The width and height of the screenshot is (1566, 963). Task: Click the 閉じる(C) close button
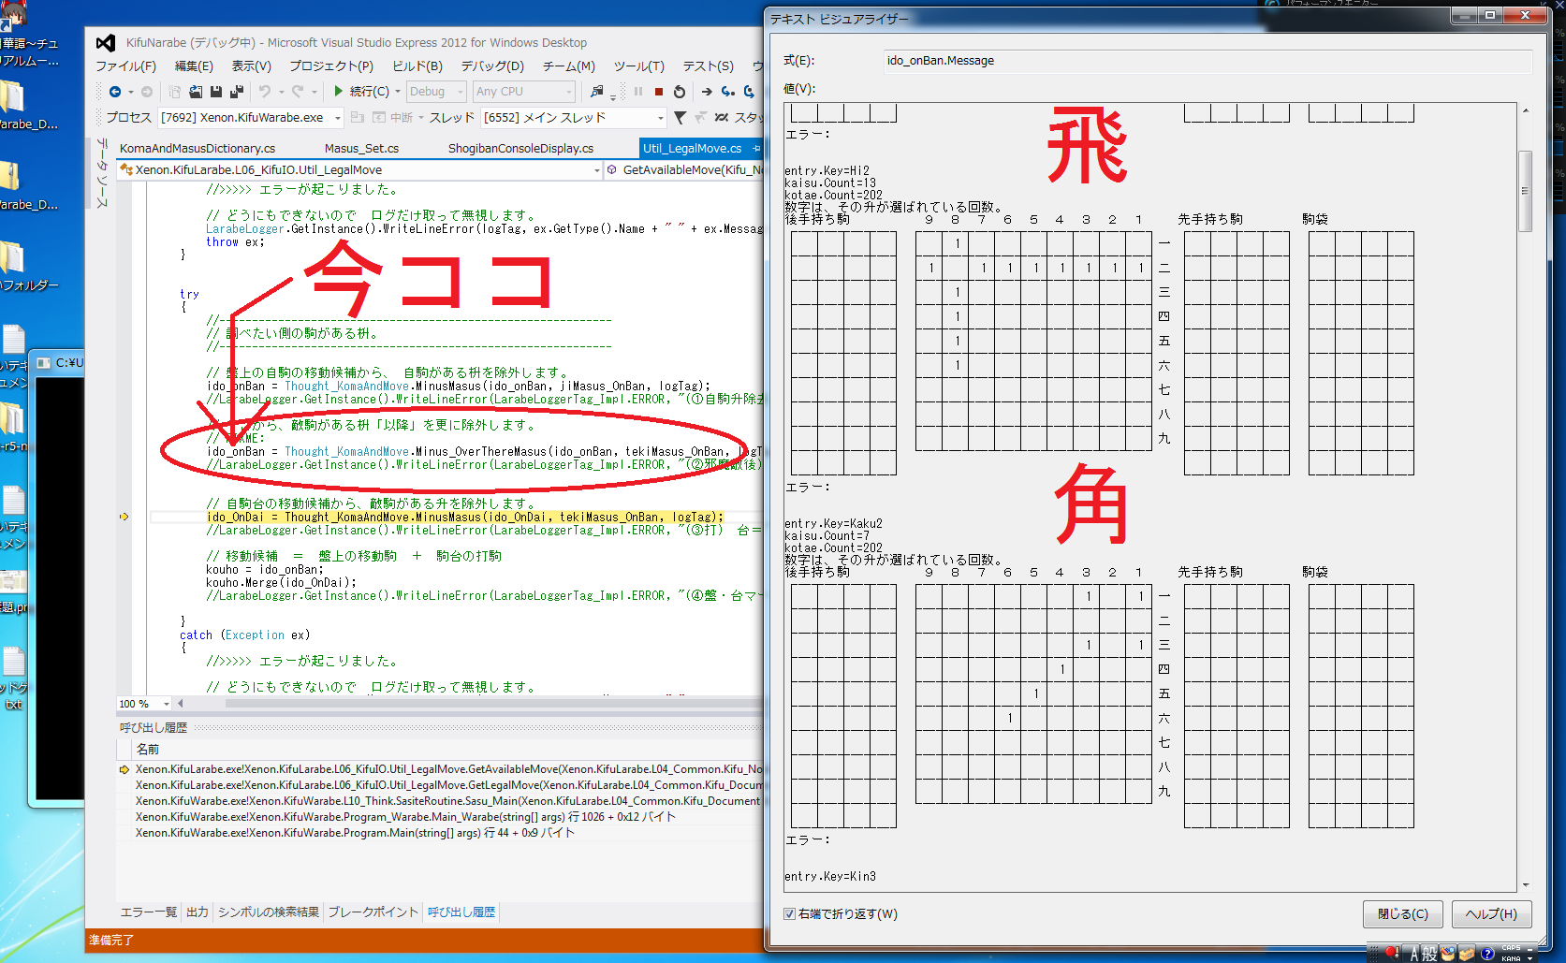coord(1403,914)
